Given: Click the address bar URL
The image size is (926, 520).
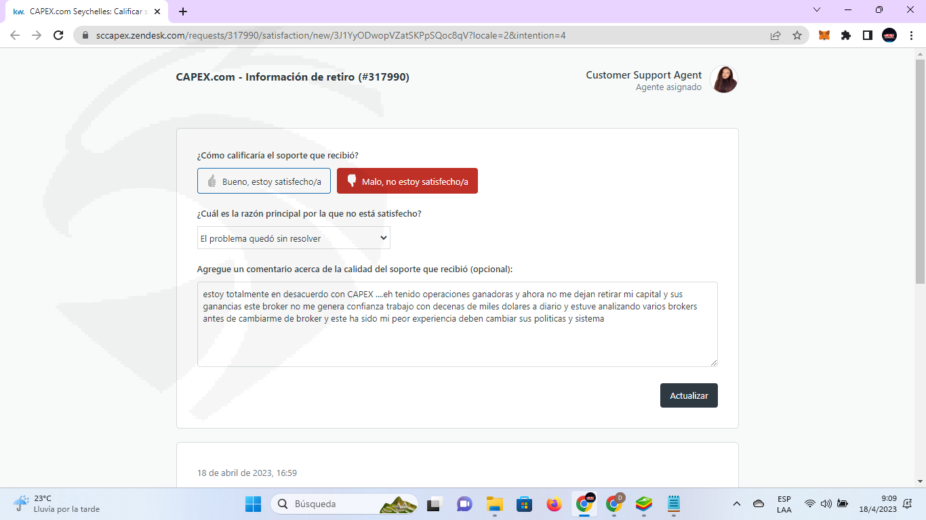Looking at the screenshot, I should tap(331, 35).
